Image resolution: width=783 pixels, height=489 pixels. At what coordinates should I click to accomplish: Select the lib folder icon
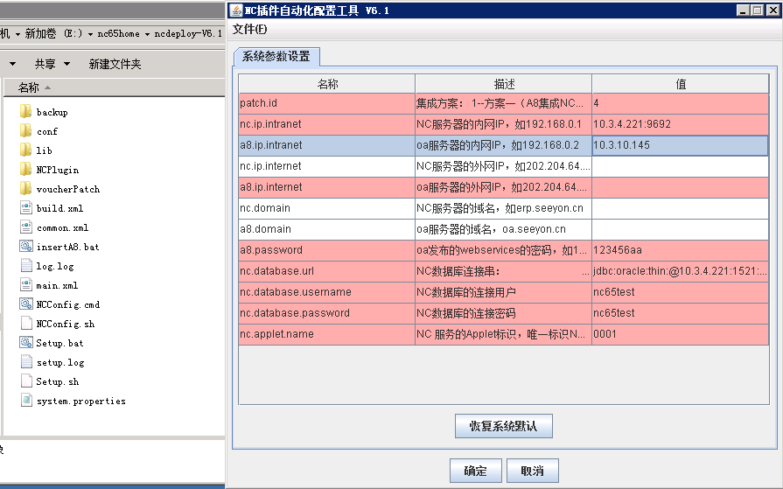tap(26, 150)
